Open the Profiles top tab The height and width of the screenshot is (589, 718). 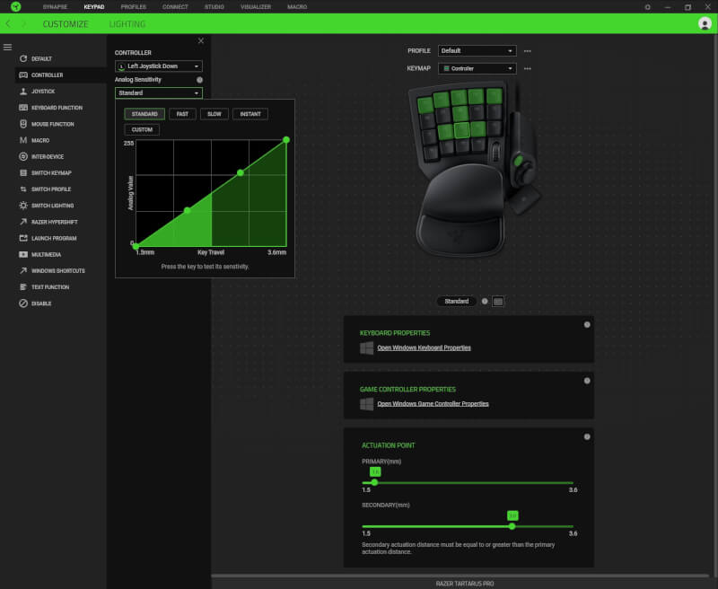(x=133, y=7)
